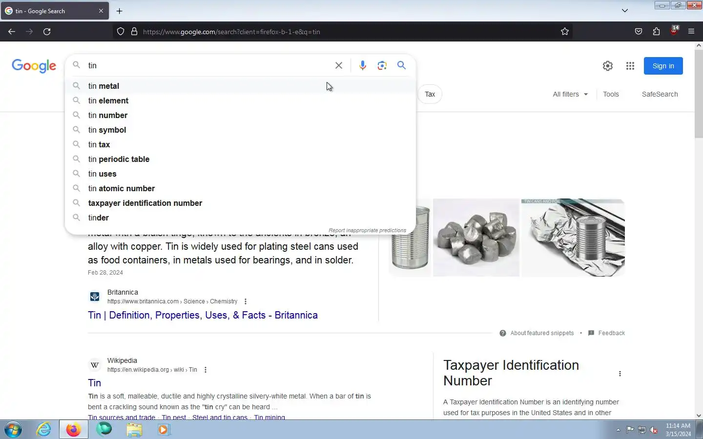The height and width of the screenshot is (439, 703).
Task: Show tracking protection shield info
Action: [x=121, y=32]
